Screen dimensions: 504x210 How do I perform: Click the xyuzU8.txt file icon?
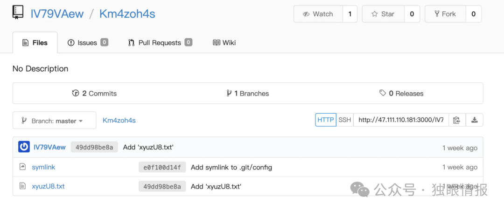22,186
